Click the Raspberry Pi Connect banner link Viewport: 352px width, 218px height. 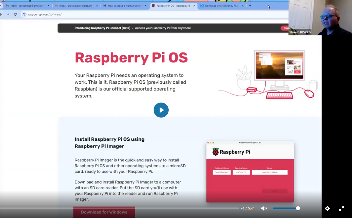(132, 28)
